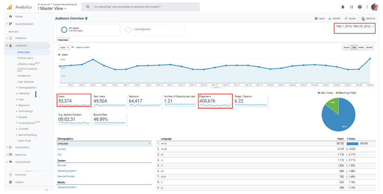Open the Users metric dropdown

[x=64, y=47]
